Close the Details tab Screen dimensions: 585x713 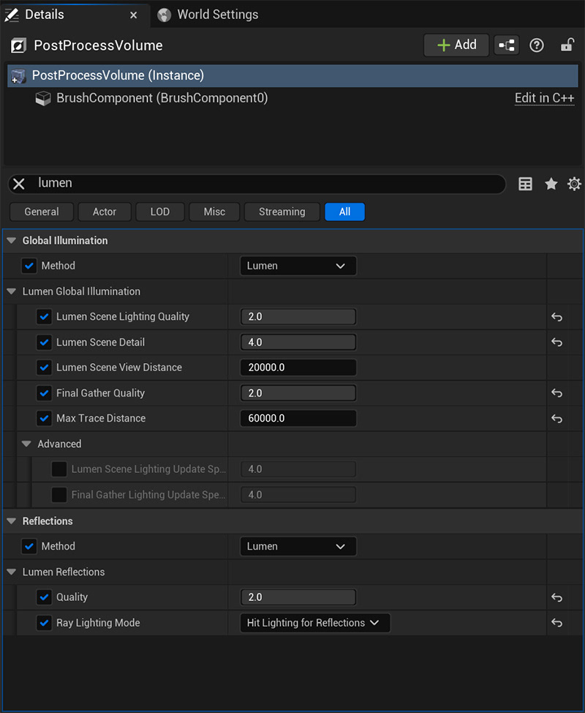(x=134, y=15)
